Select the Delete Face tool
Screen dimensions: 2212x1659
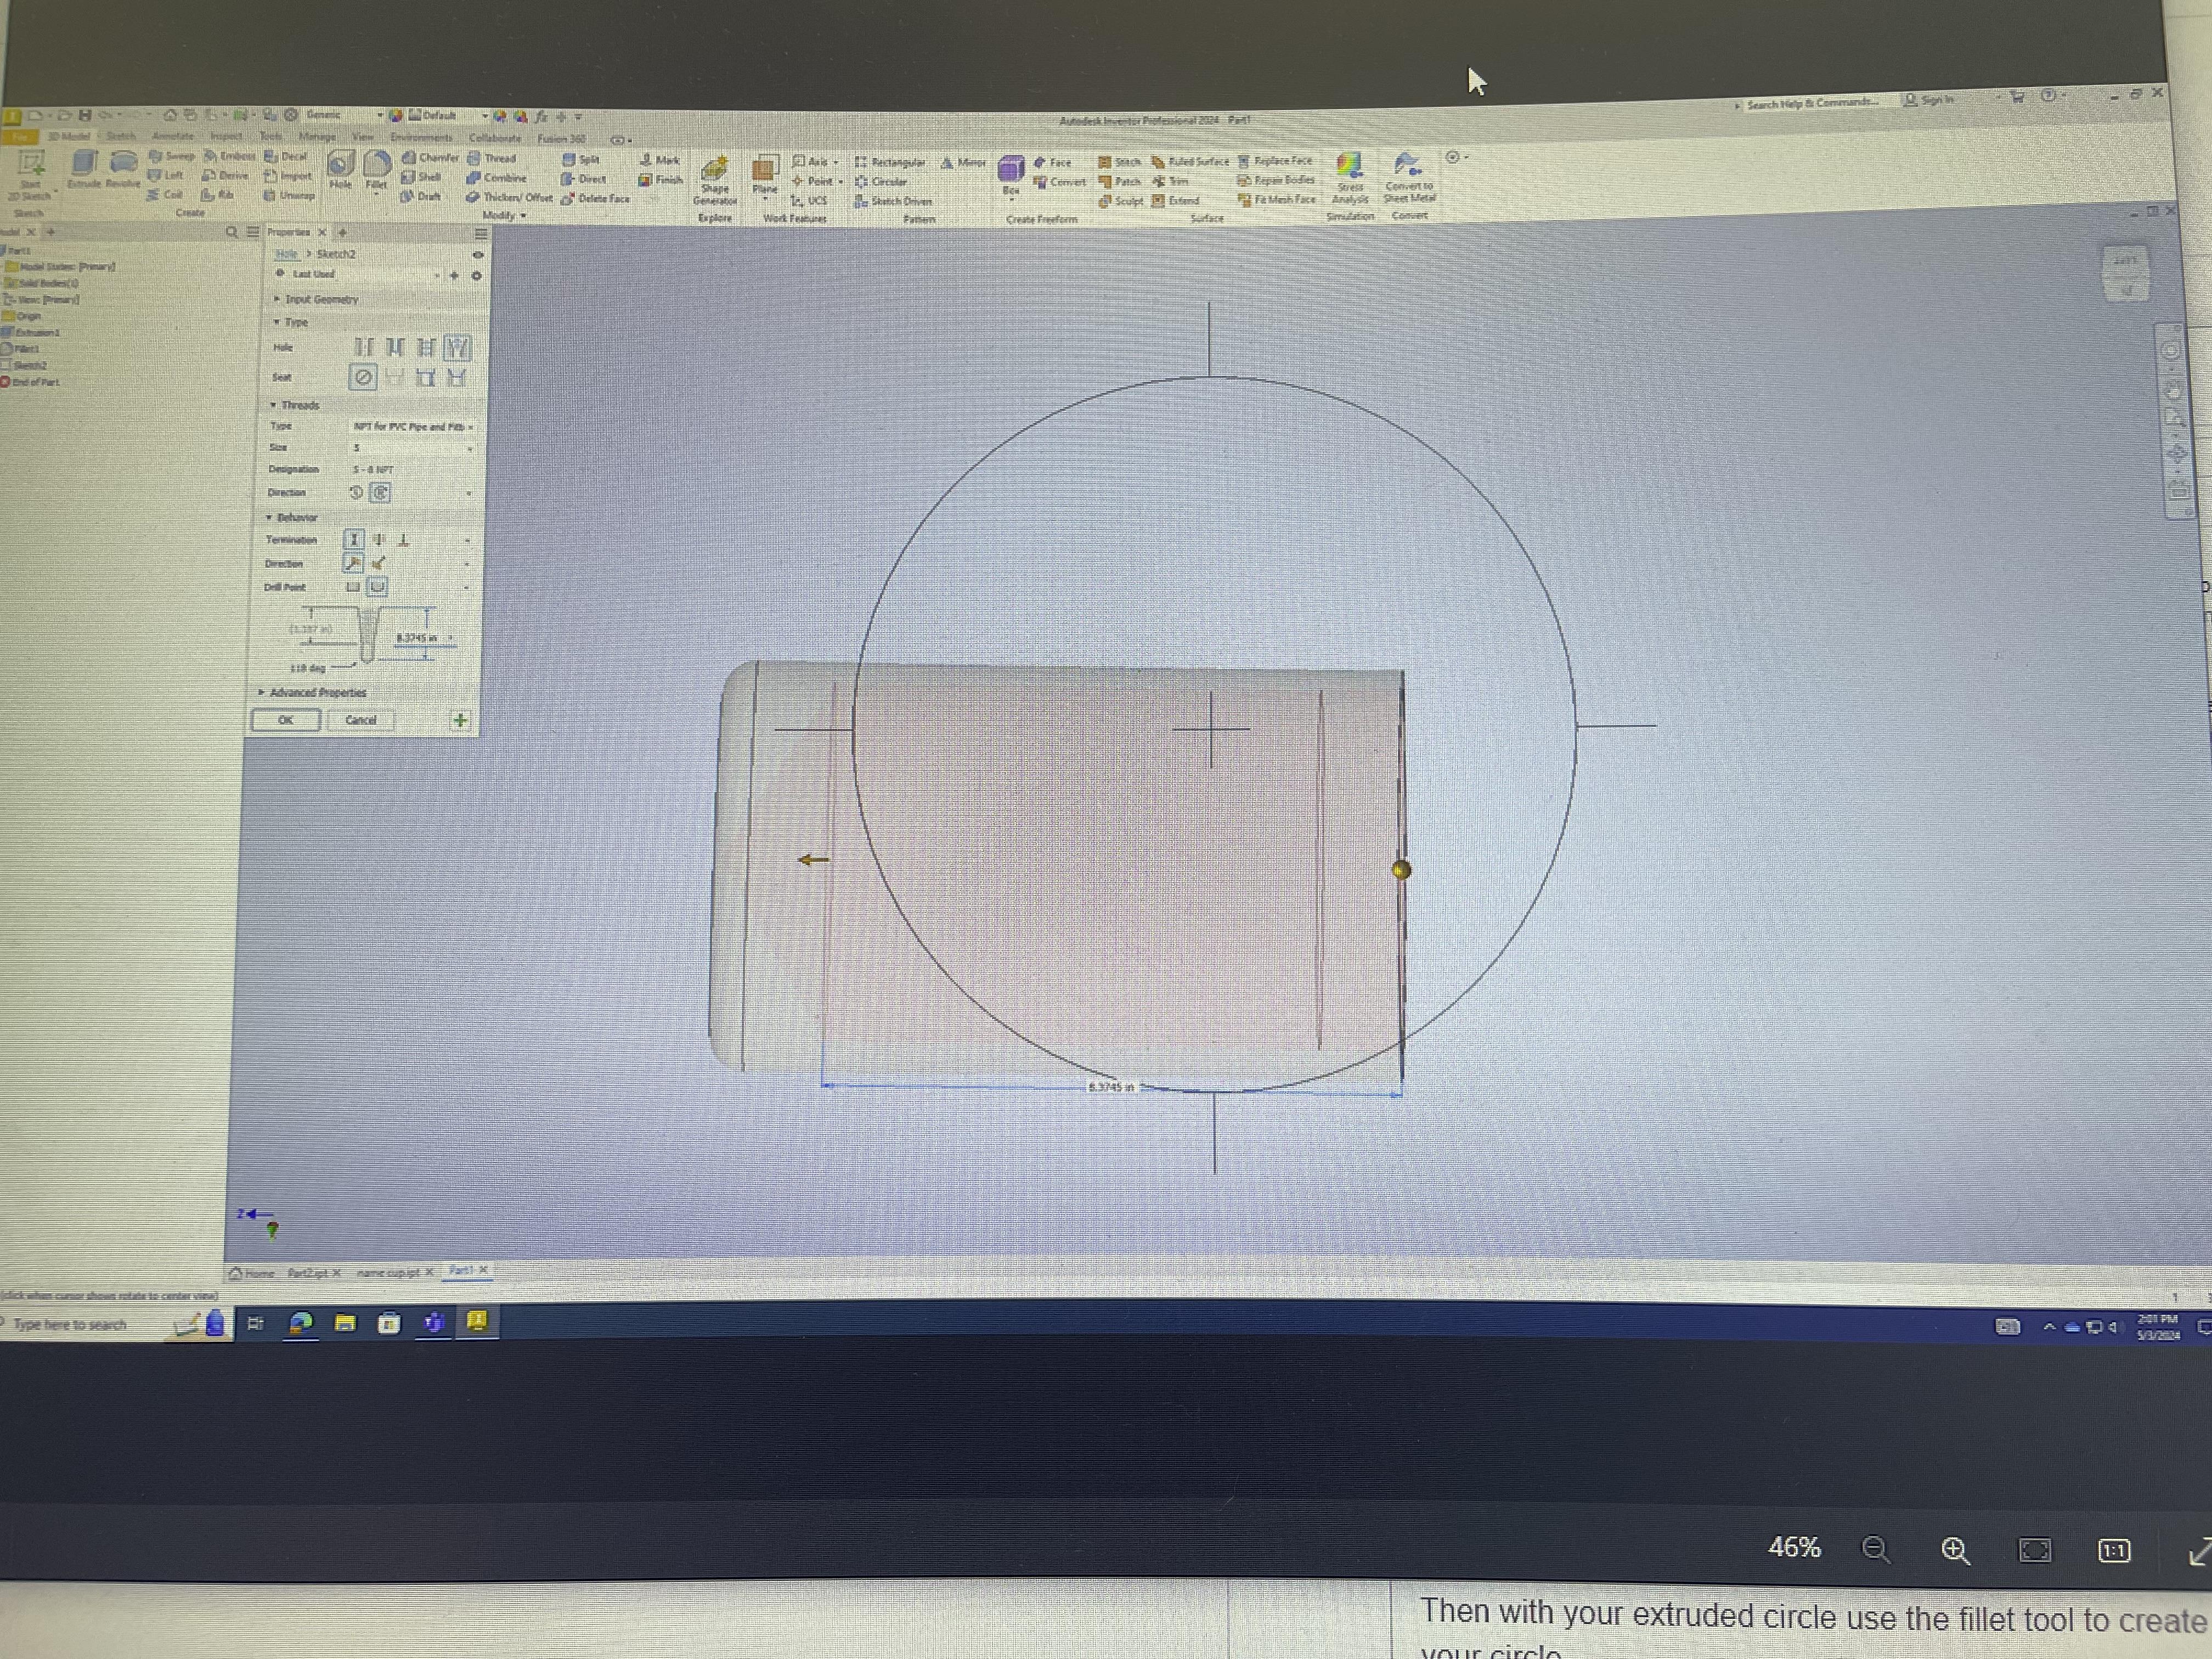click(x=595, y=199)
